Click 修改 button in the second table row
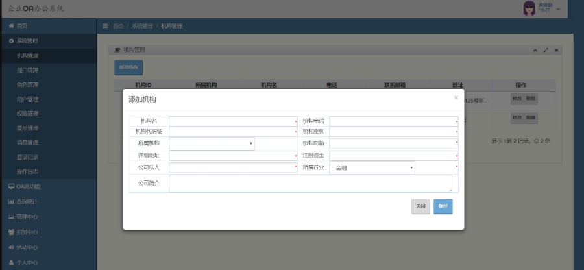Image resolution: width=584 pixels, height=270 pixels. point(517,118)
